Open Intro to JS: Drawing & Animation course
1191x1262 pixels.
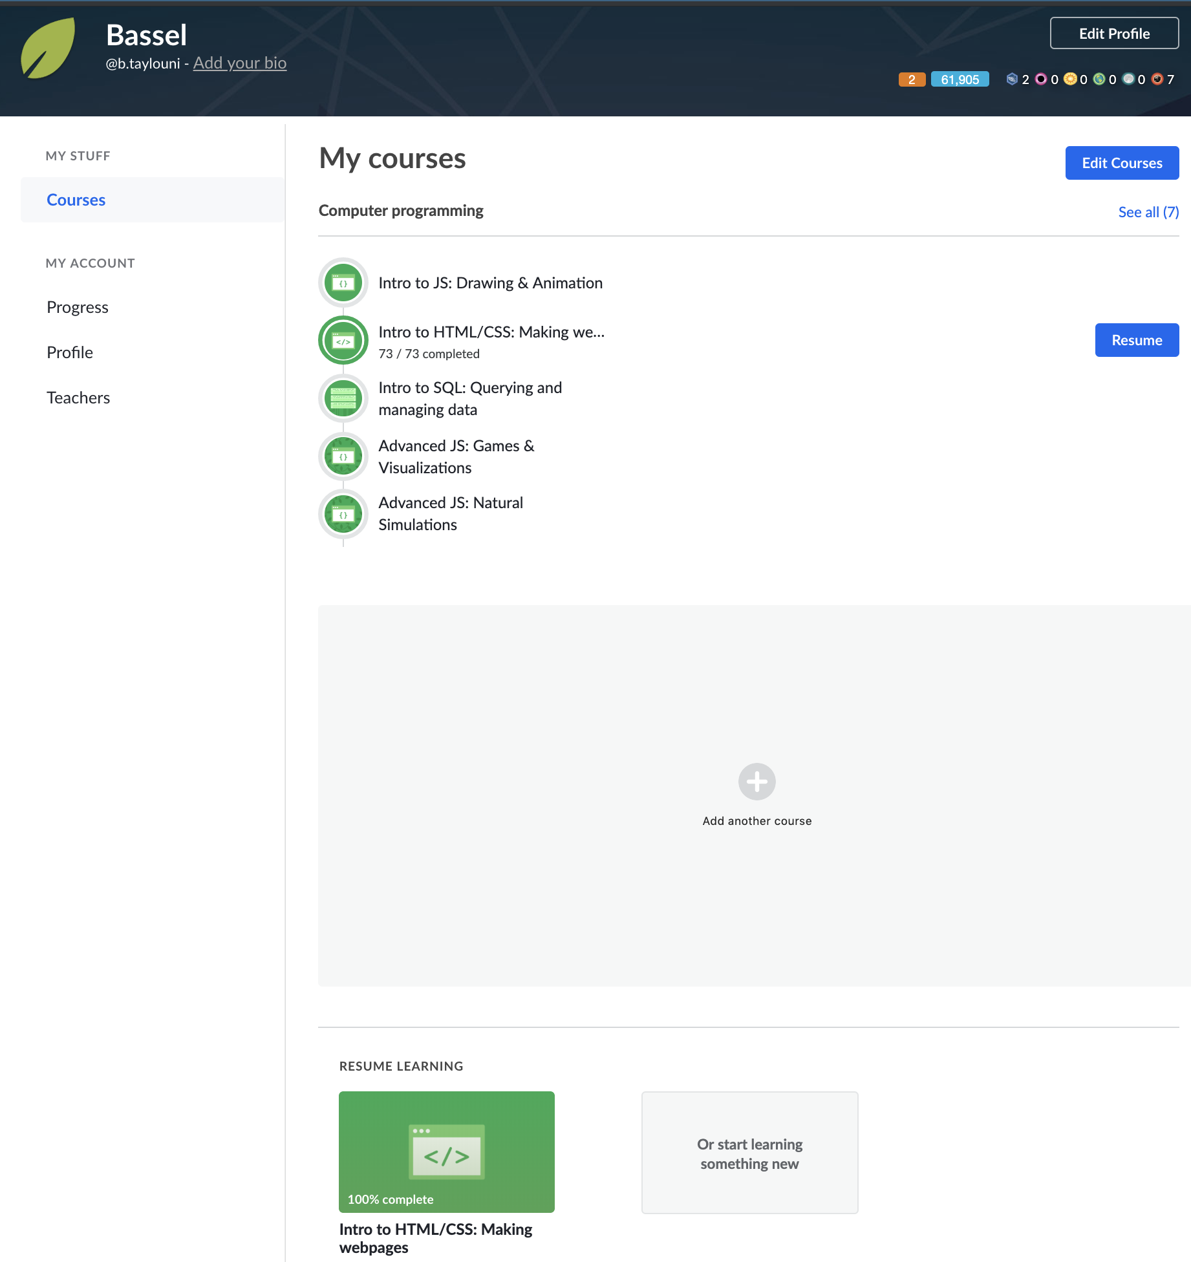[490, 283]
